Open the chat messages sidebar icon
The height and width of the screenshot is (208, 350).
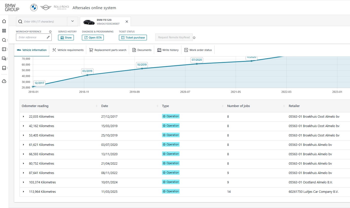(4, 59)
